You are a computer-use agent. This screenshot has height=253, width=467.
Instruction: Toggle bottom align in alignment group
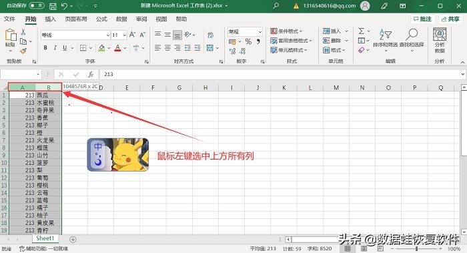tap(177, 35)
